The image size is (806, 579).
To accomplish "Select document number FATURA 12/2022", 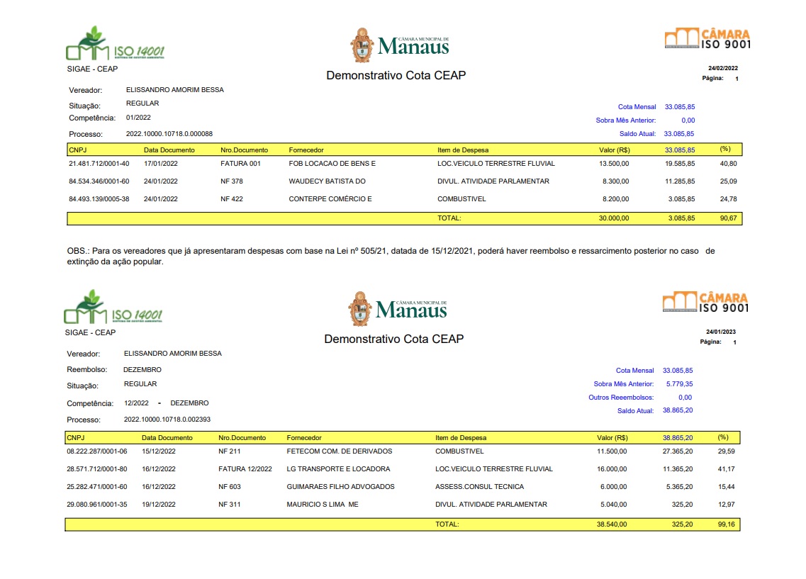I will [x=245, y=469].
